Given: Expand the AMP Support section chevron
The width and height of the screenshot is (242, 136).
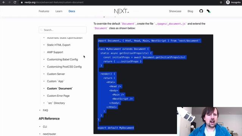Looking at the screenshot, I should [x=44, y=52].
